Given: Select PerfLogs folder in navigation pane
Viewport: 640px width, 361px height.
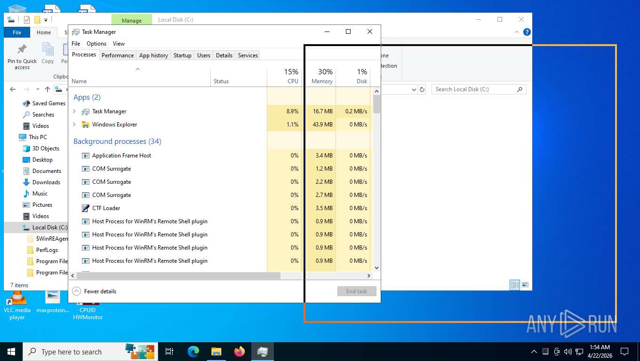Looking at the screenshot, I should pyautogui.click(x=47, y=250).
